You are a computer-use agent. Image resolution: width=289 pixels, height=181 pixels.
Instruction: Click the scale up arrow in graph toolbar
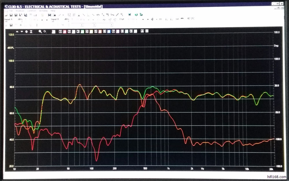[x=17, y=31]
